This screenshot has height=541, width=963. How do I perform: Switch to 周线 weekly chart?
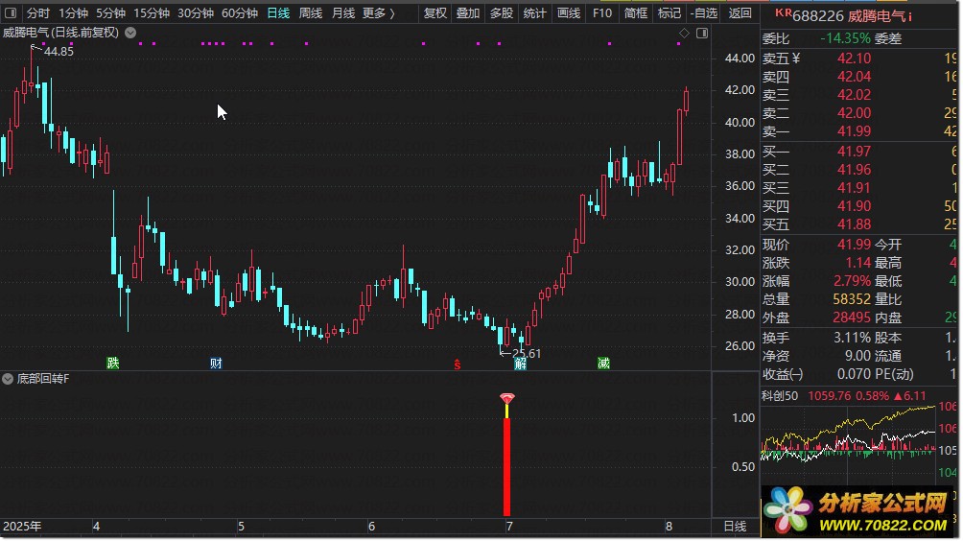click(x=310, y=12)
